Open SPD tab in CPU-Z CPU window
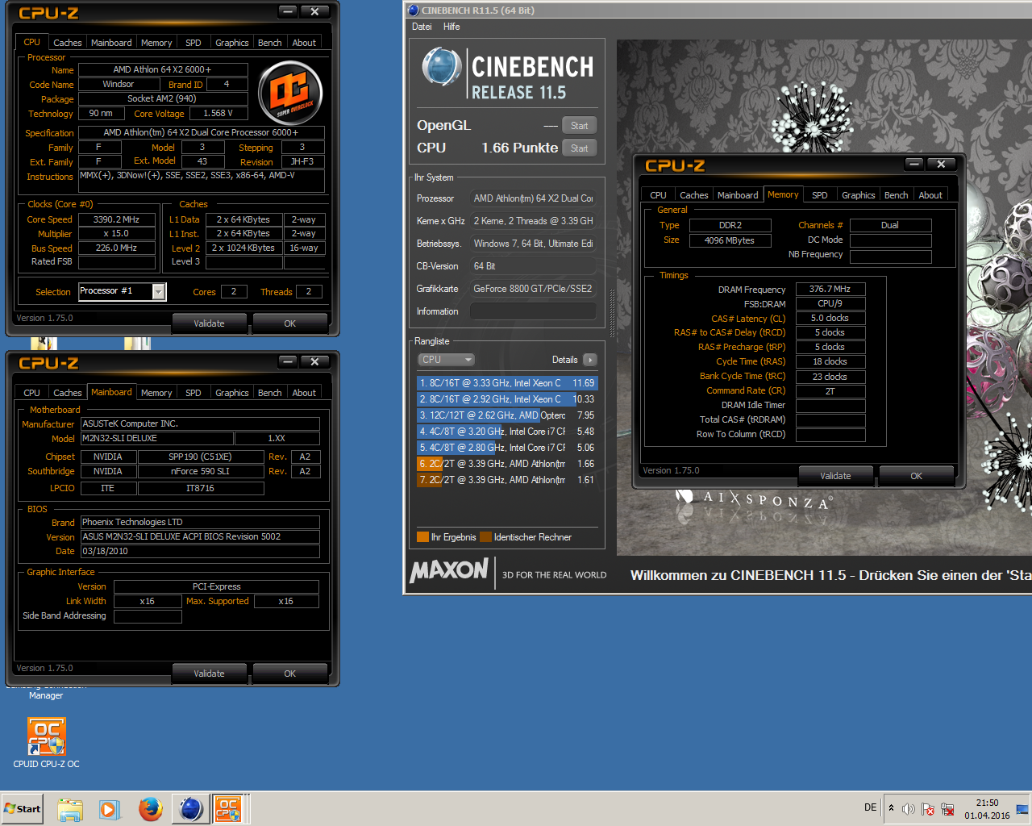 [x=193, y=43]
